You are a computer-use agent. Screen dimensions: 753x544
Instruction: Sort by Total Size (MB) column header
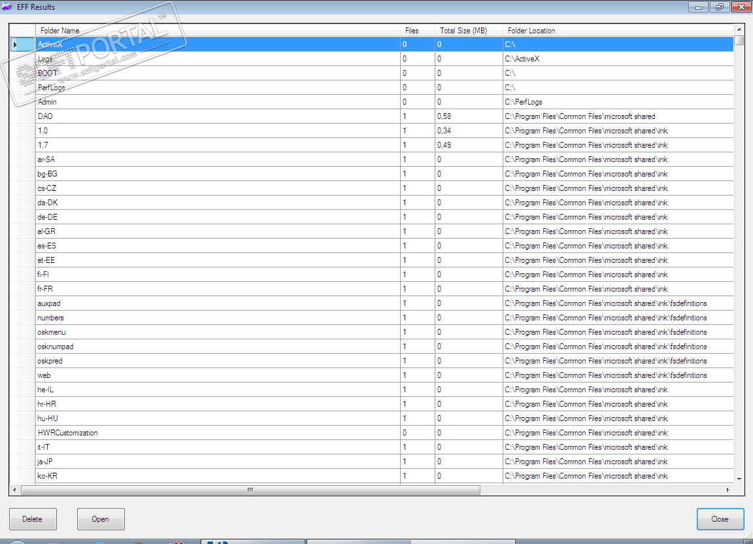click(469, 30)
